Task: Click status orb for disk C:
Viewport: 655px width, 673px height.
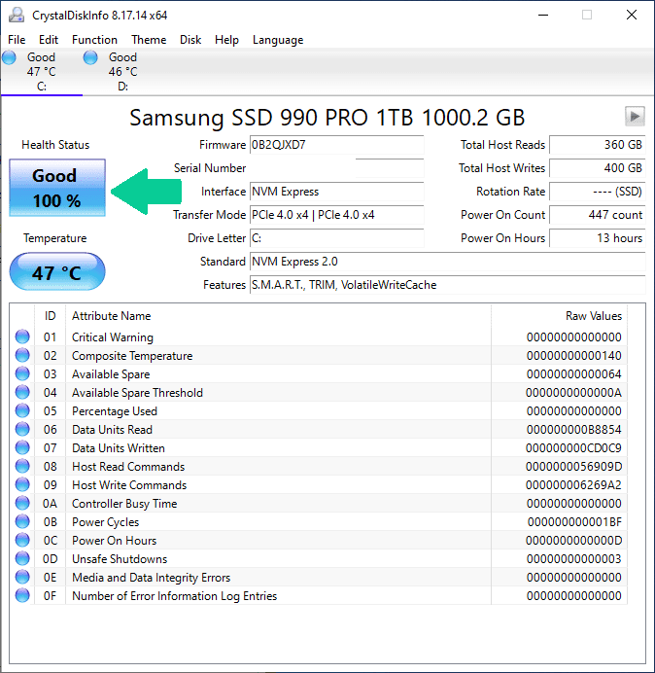Action: 9,57
